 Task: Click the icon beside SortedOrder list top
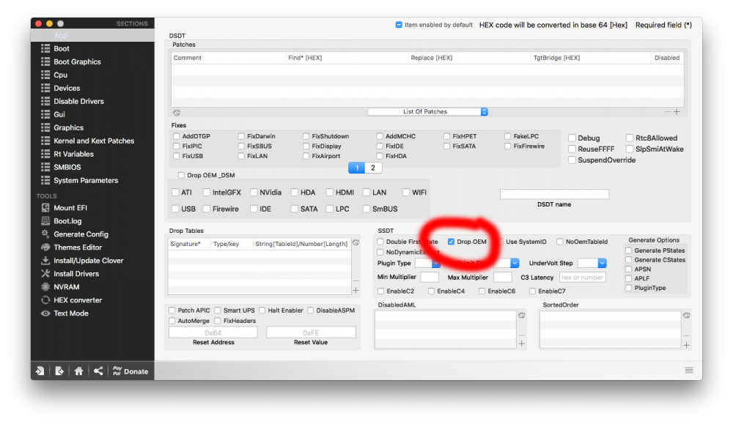point(686,316)
